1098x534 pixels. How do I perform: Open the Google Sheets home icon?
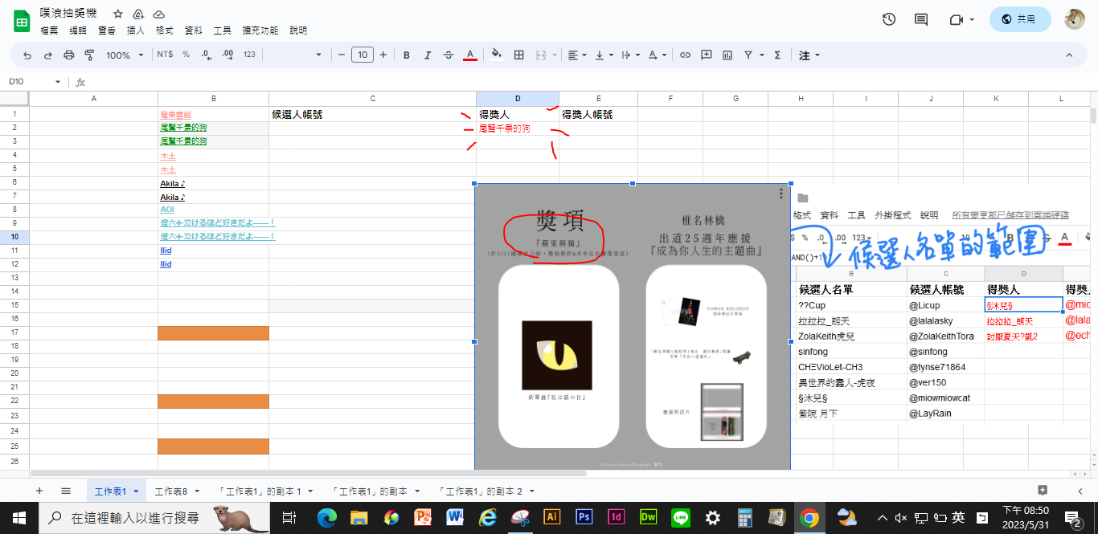pos(21,20)
